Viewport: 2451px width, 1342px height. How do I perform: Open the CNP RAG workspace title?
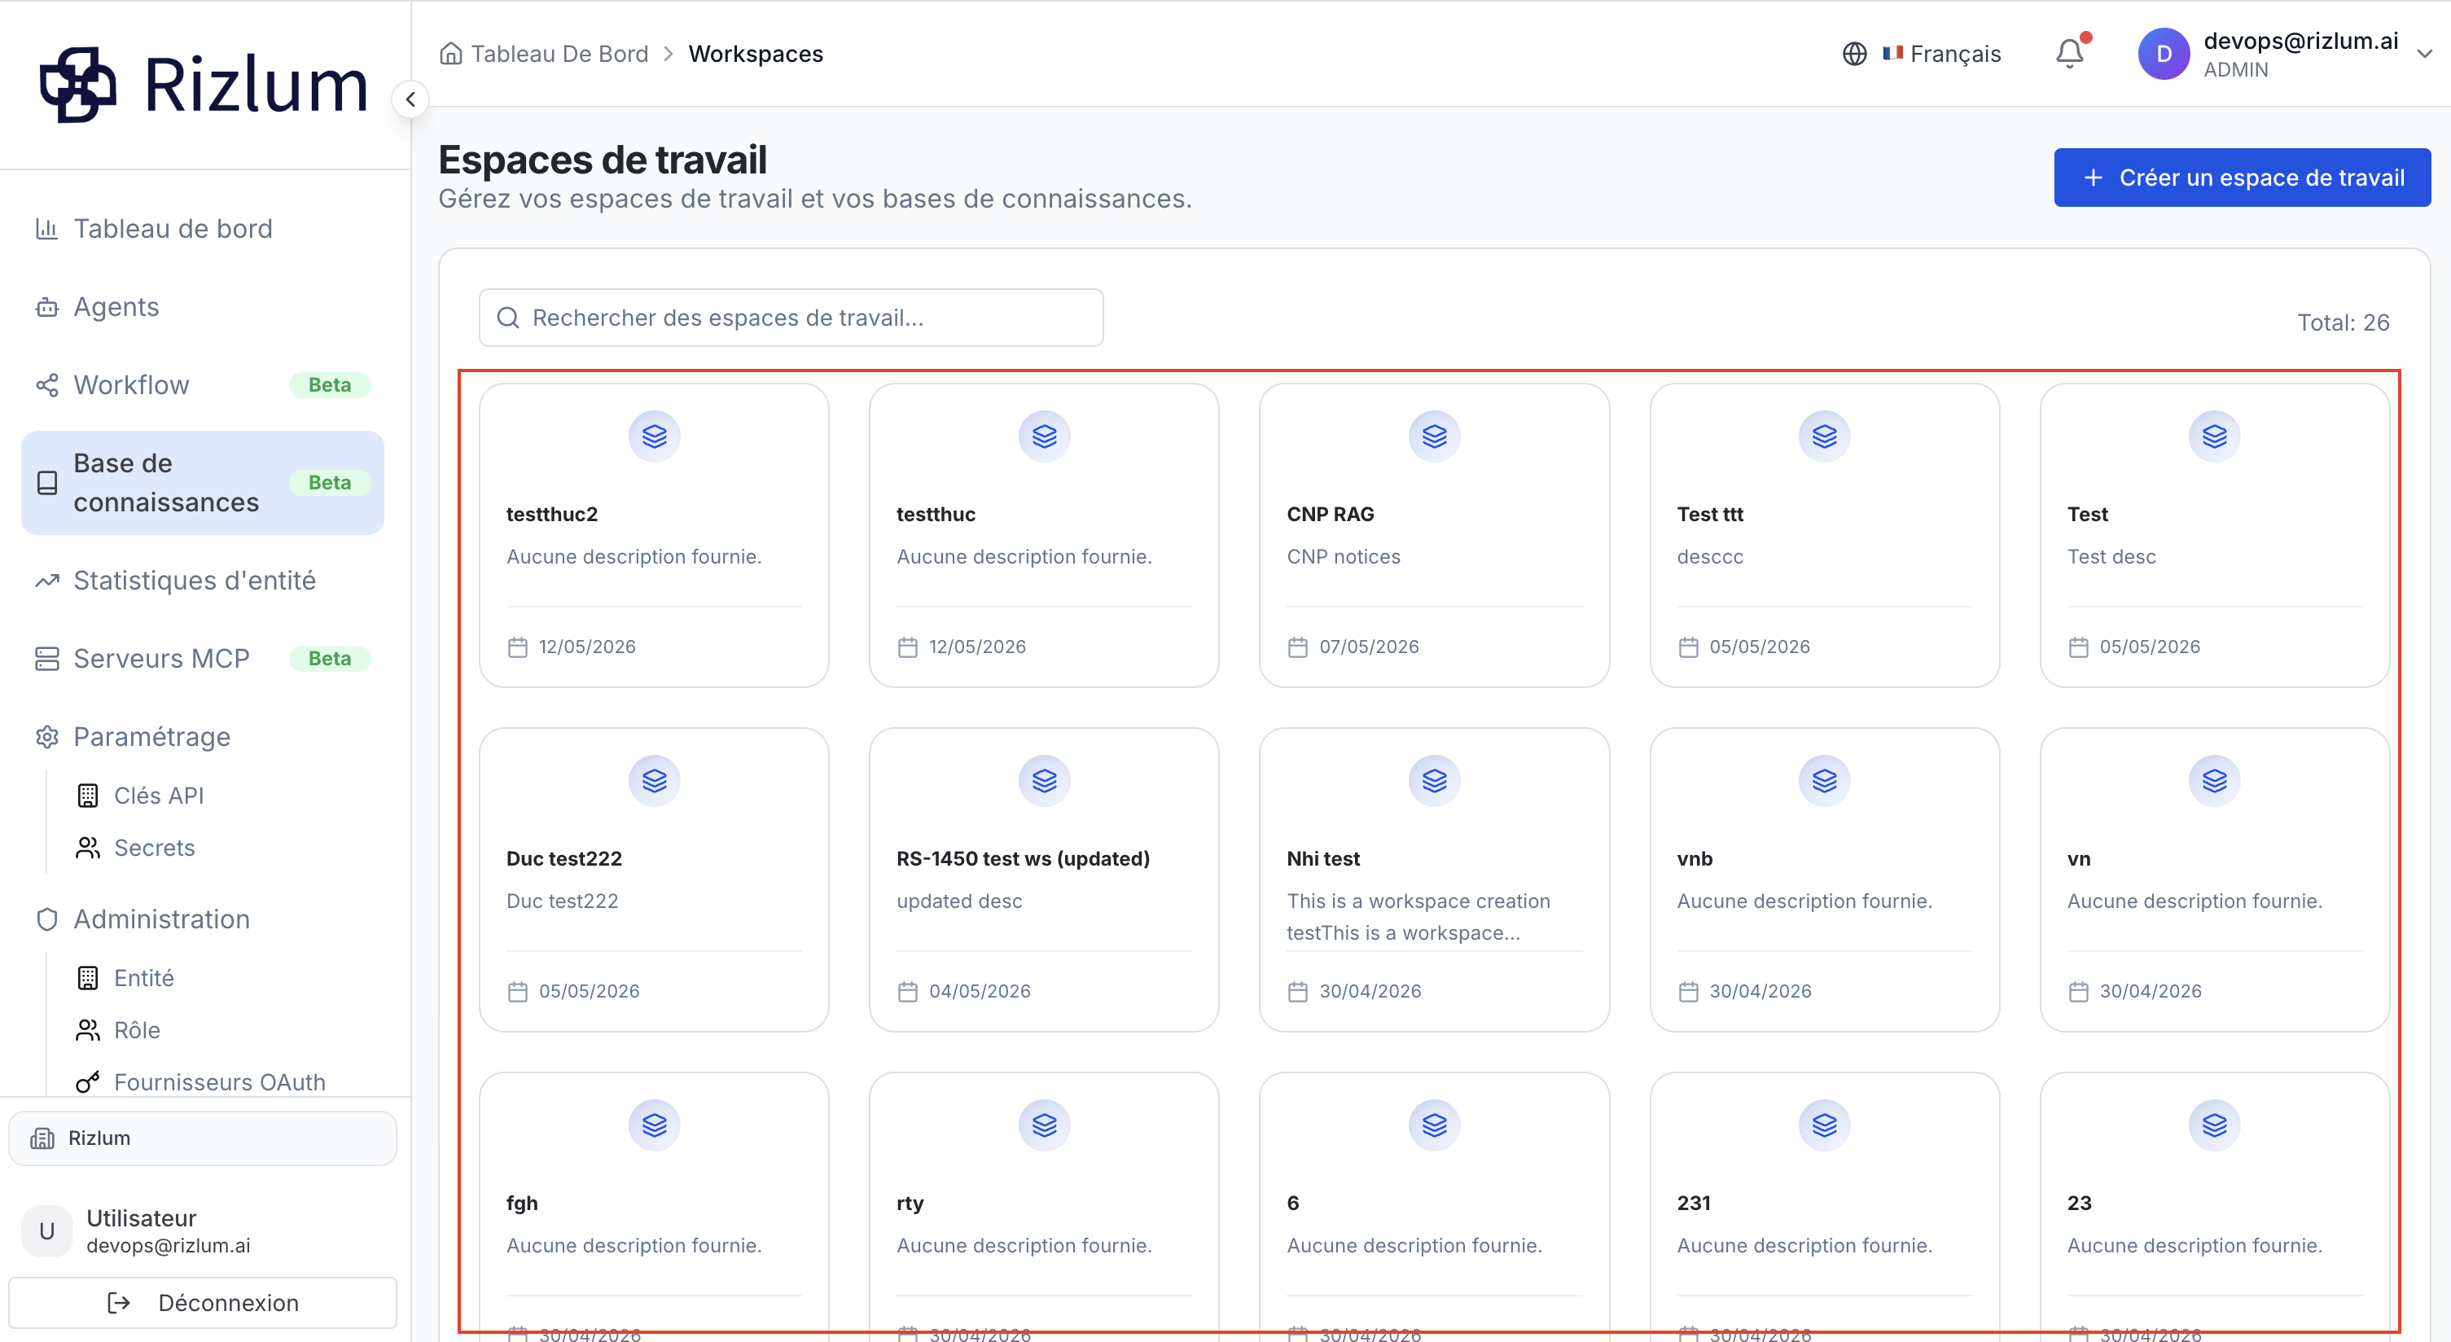(1331, 515)
